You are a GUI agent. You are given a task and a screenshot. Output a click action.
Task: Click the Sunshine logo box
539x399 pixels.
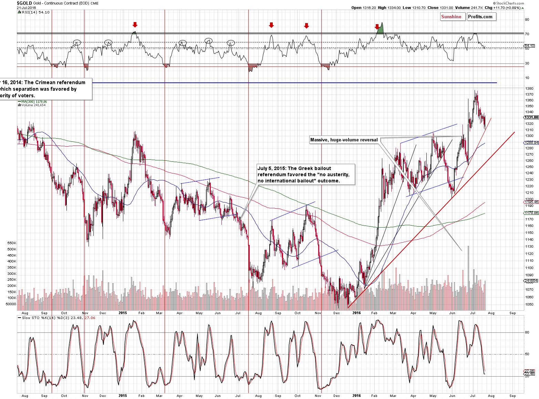pyautogui.click(x=453, y=17)
